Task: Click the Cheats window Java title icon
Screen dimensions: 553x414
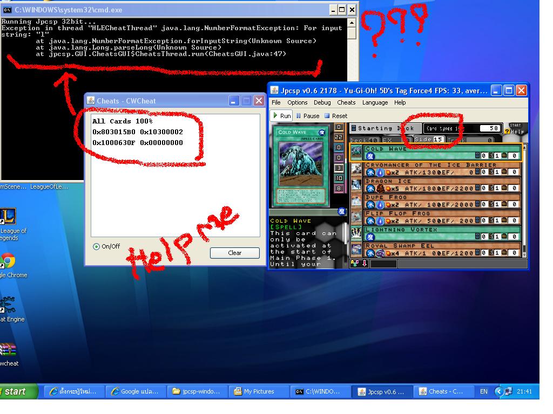Action: coord(91,101)
